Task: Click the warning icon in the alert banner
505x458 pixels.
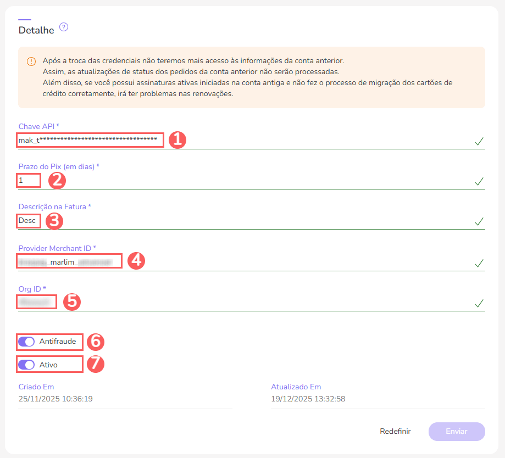Action: tap(31, 61)
